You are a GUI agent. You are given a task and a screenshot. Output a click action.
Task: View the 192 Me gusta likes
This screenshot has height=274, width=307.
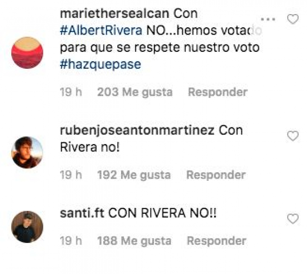[x=134, y=175]
